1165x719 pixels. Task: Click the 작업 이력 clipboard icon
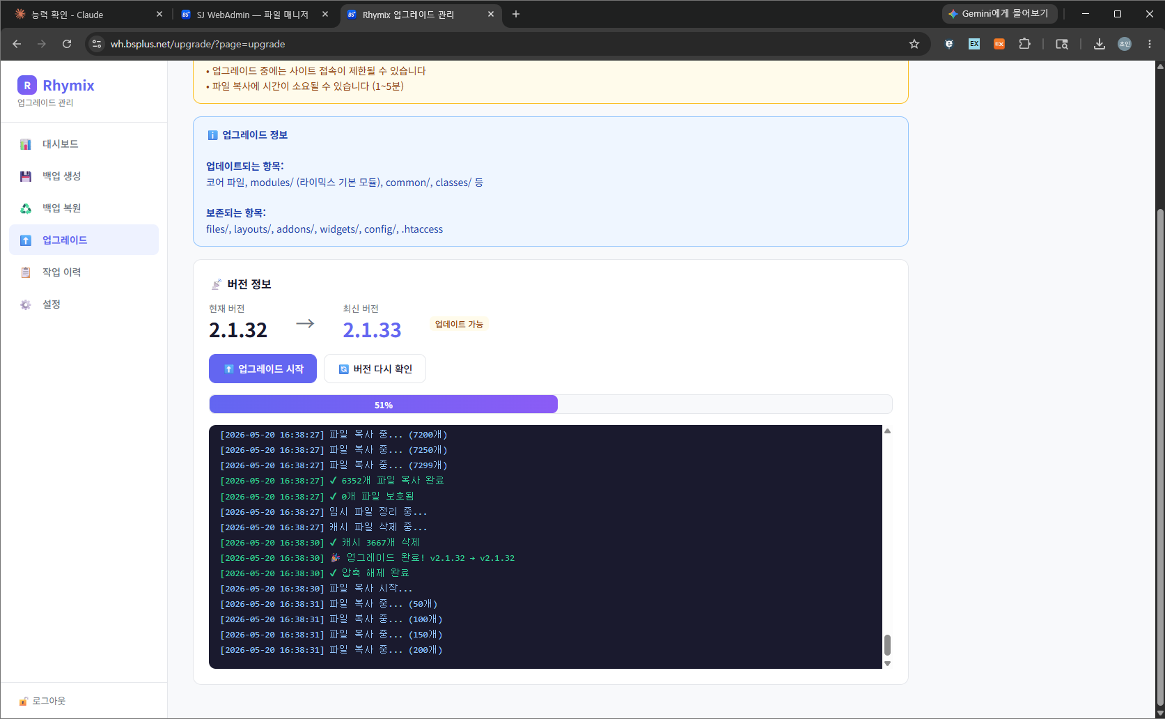pyautogui.click(x=26, y=272)
